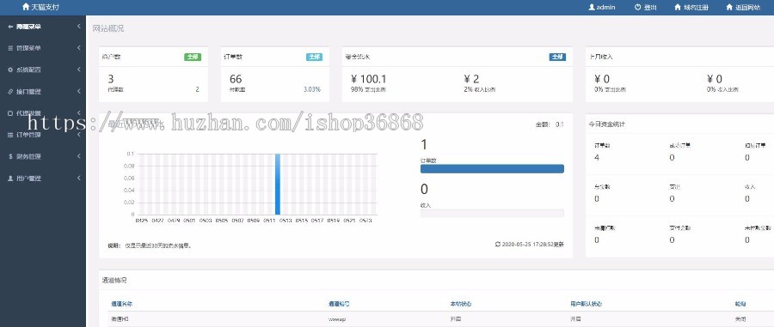Screen dimensions: 774x327
Task: Click the 通道名称 column header
Action: [121, 304]
